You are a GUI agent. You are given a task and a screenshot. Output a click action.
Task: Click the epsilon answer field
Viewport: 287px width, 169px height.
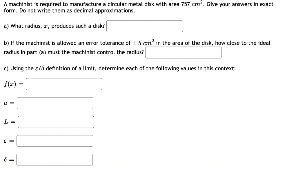(x=55, y=141)
